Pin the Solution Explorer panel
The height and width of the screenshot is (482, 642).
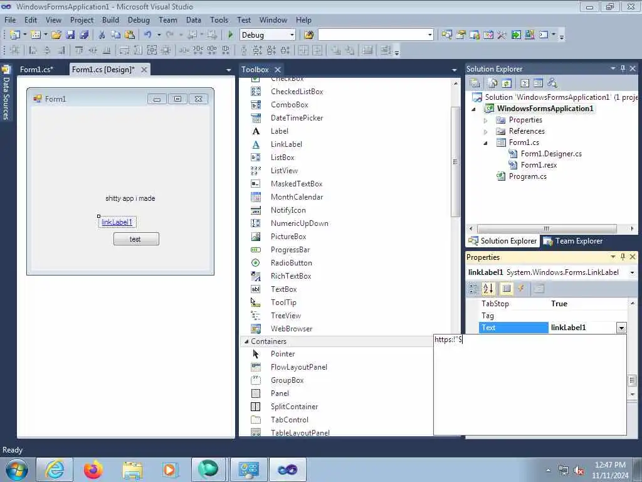[x=623, y=68]
